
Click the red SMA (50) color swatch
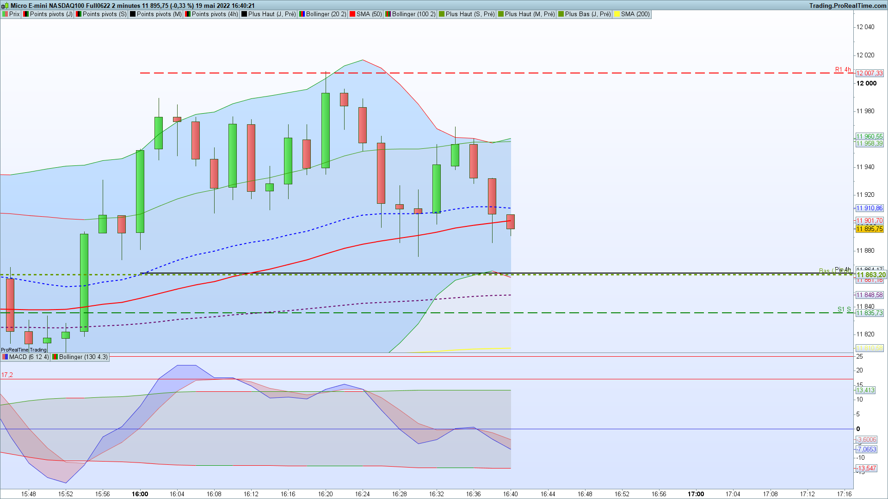352,14
